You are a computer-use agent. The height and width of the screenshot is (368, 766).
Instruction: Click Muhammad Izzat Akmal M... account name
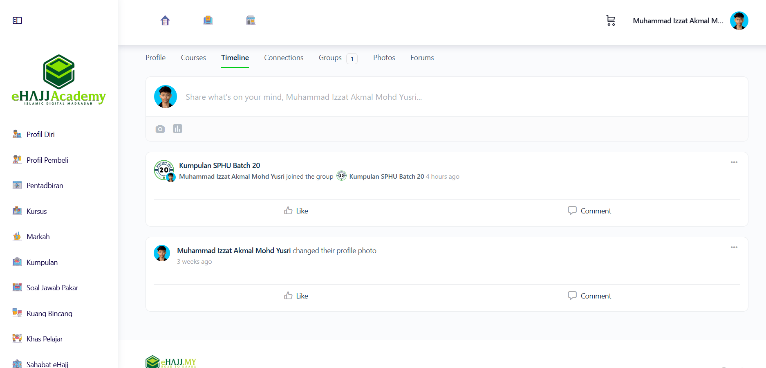click(x=678, y=21)
